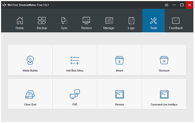195x123 pixels.
Task: Click the Mount tool tile
Action: point(119,60)
